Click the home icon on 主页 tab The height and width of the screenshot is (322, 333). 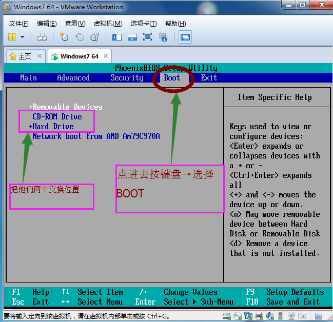click(13, 56)
